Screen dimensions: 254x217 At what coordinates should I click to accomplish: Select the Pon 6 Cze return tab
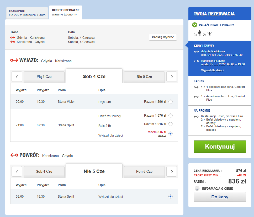coord(144,171)
